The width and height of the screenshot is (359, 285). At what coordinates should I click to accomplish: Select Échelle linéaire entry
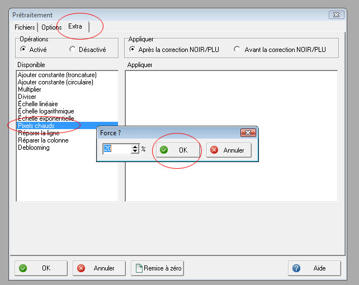[x=67, y=104]
